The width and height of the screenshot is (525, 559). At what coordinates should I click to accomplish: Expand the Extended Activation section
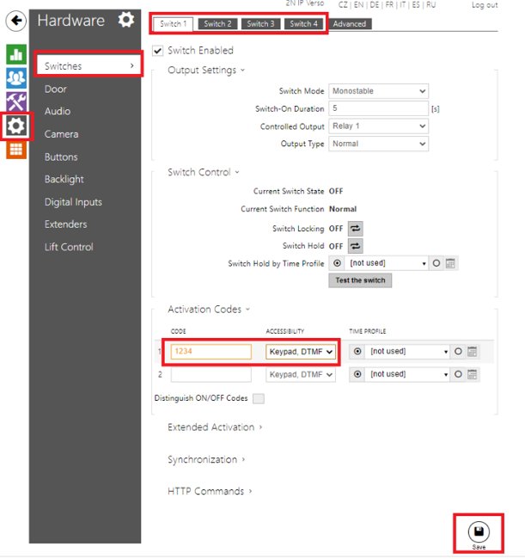click(215, 427)
